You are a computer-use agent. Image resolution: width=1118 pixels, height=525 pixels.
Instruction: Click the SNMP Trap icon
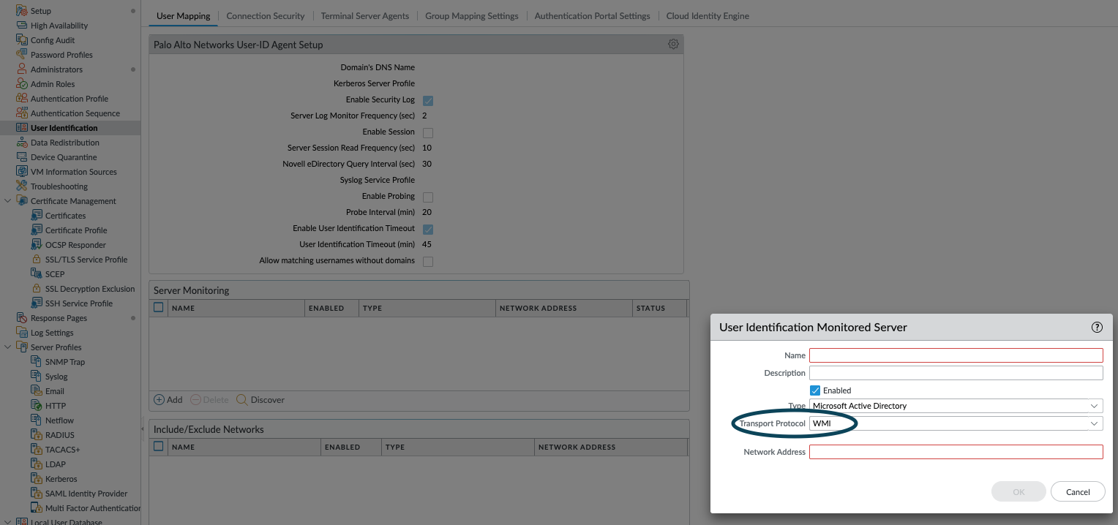click(x=37, y=362)
